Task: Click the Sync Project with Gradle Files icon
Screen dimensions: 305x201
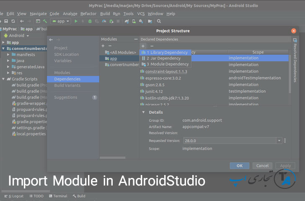Action: 127,21
